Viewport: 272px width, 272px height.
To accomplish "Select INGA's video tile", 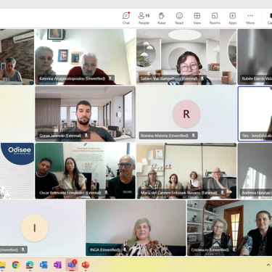I will [136, 228].
